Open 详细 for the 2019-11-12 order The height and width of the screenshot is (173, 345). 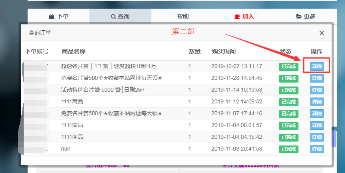(x=317, y=102)
